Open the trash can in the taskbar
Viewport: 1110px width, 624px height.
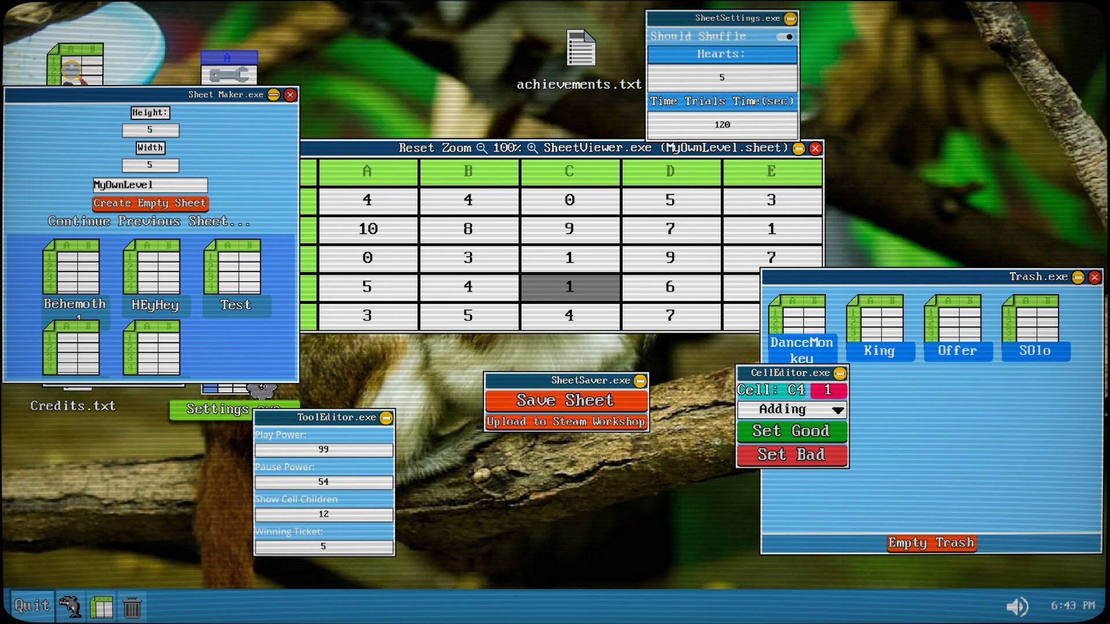[x=132, y=607]
